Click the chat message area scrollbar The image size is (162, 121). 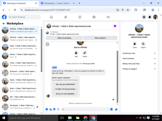[117, 77]
